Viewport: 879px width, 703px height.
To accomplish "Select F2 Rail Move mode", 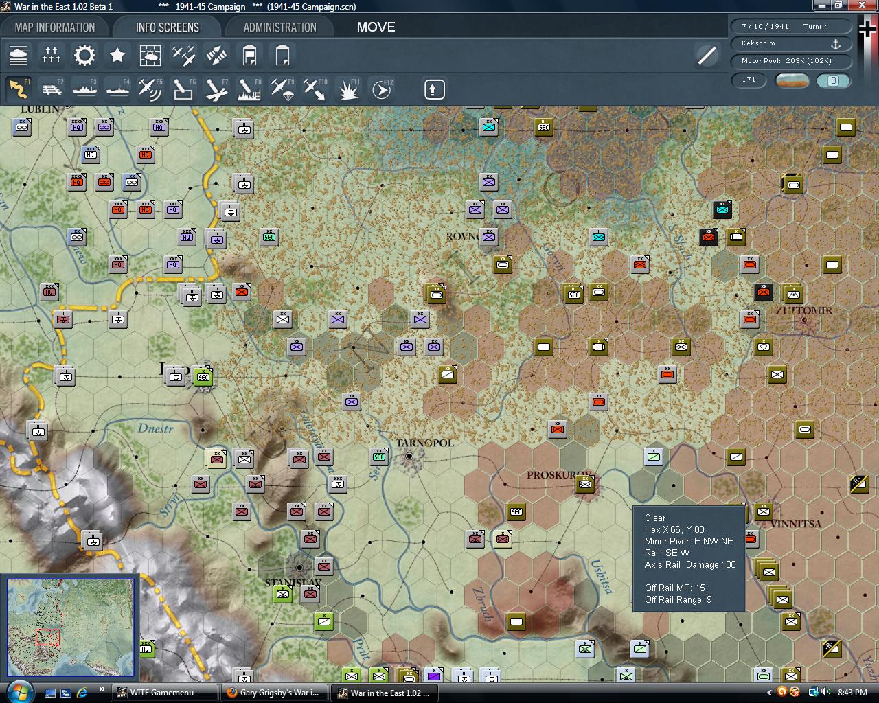I will 52,89.
